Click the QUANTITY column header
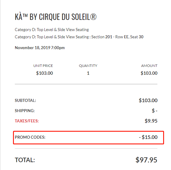This screenshot has height=170, width=171. tap(88, 66)
